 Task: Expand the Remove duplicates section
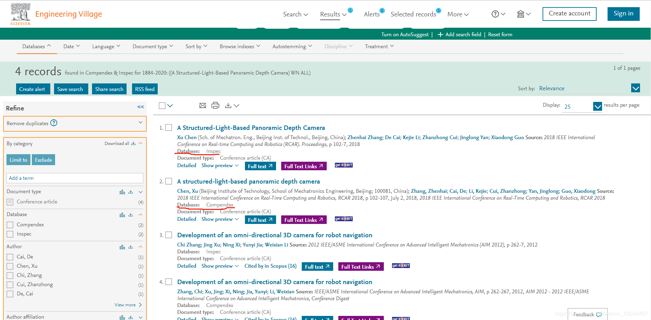(141, 122)
